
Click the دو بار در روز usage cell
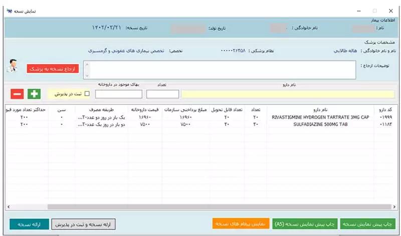point(101,124)
